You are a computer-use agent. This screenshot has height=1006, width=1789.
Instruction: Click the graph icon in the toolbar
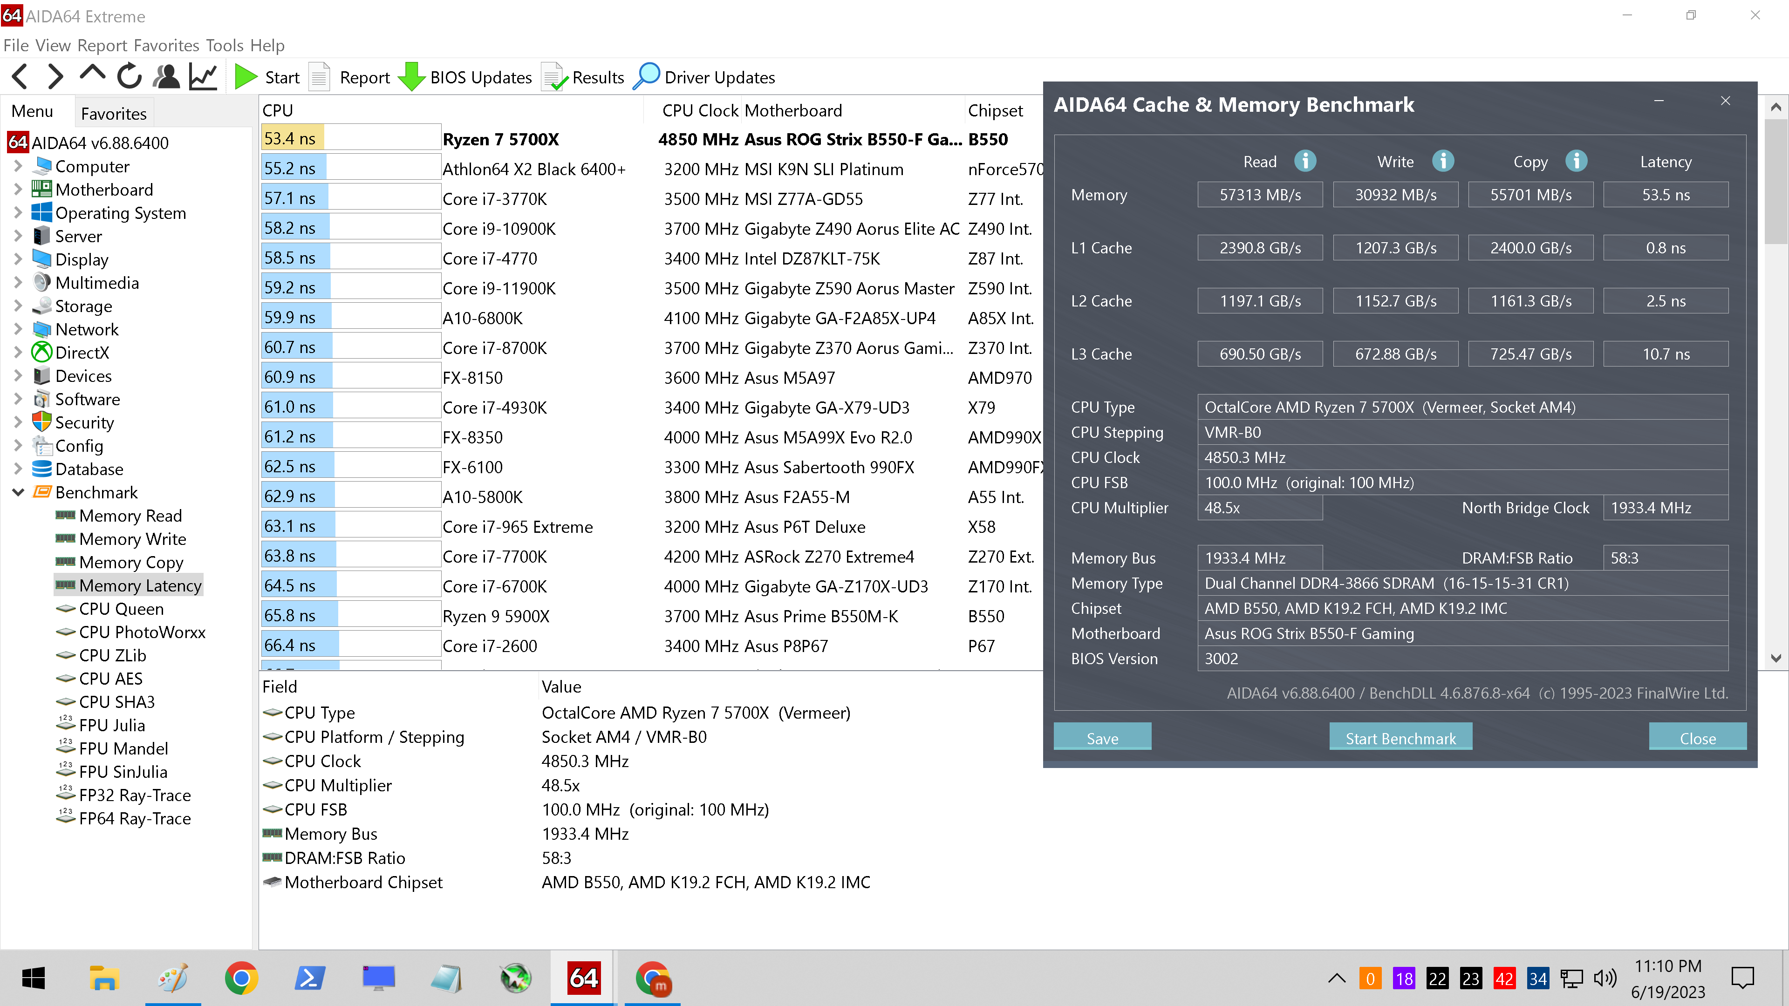coord(202,76)
